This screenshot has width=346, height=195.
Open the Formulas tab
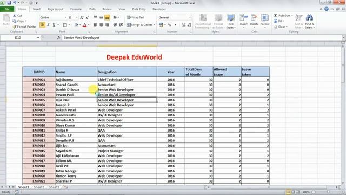coord(76,9)
